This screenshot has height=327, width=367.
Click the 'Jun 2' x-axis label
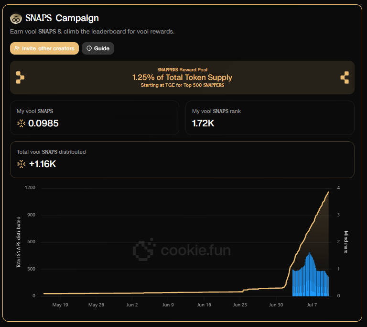(x=132, y=304)
